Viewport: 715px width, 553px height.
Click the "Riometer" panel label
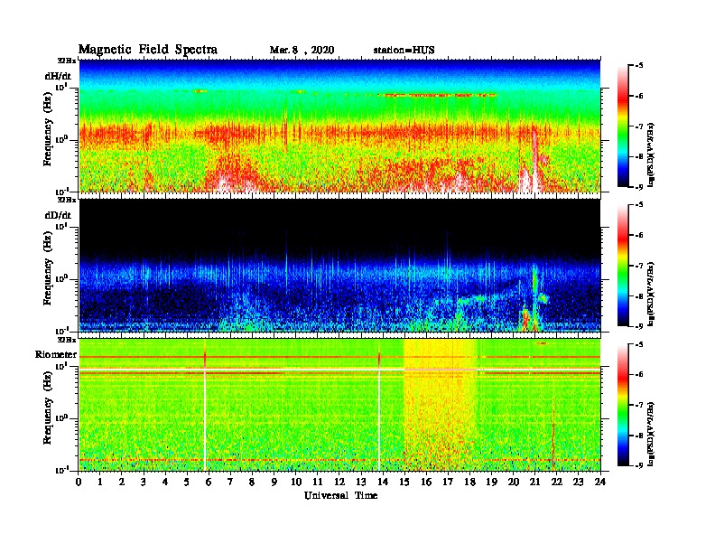56,354
